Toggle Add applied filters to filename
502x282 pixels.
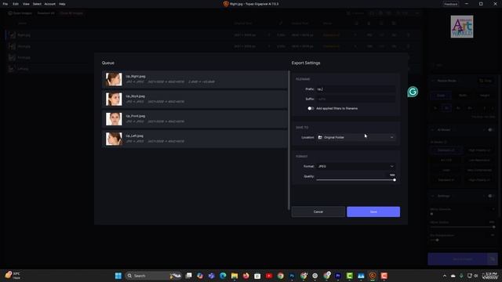[x=311, y=108]
